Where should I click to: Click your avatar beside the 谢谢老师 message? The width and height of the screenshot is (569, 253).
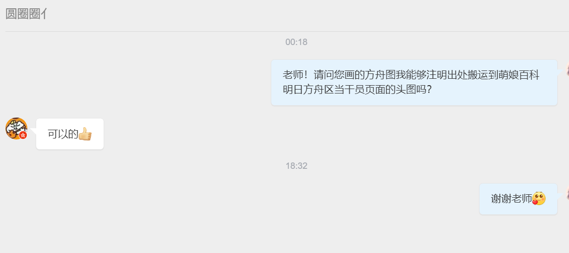click(567, 193)
